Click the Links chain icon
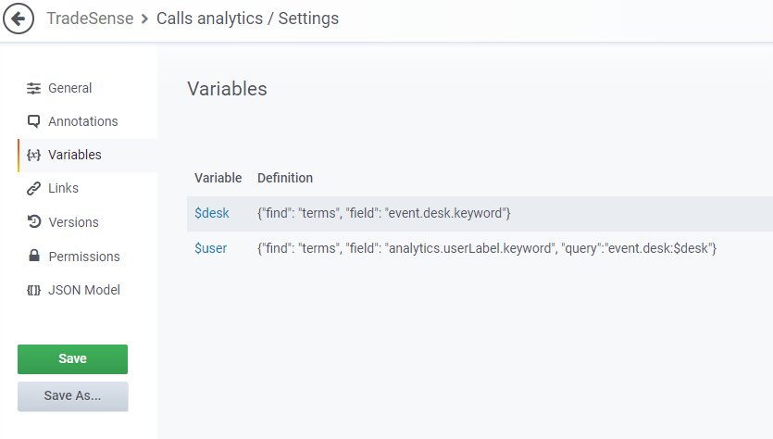The image size is (773, 439). [x=34, y=188]
